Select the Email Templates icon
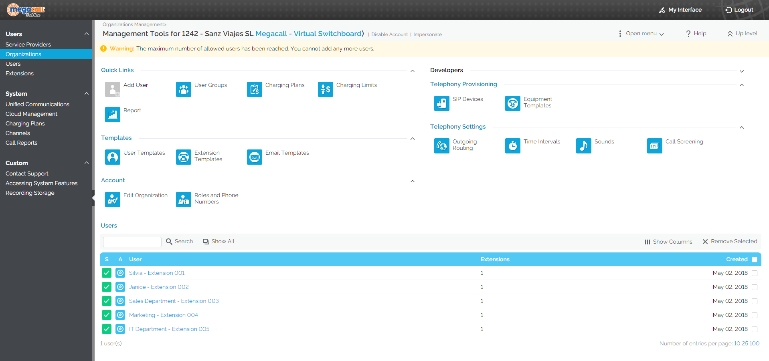The width and height of the screenshot is (769, 361). tap(254, 157)
